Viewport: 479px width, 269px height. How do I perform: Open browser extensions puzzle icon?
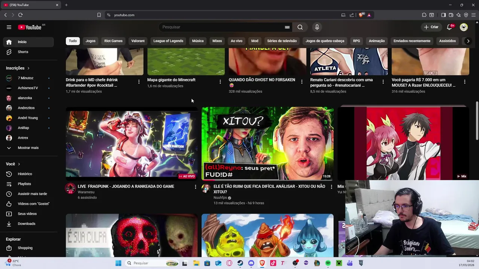coord(424,15)
